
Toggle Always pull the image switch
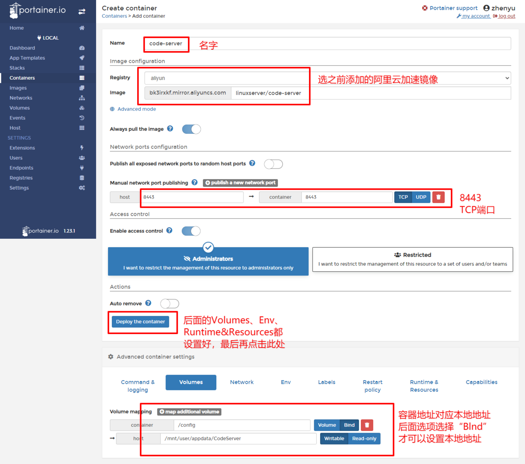[x=191, y=129]
